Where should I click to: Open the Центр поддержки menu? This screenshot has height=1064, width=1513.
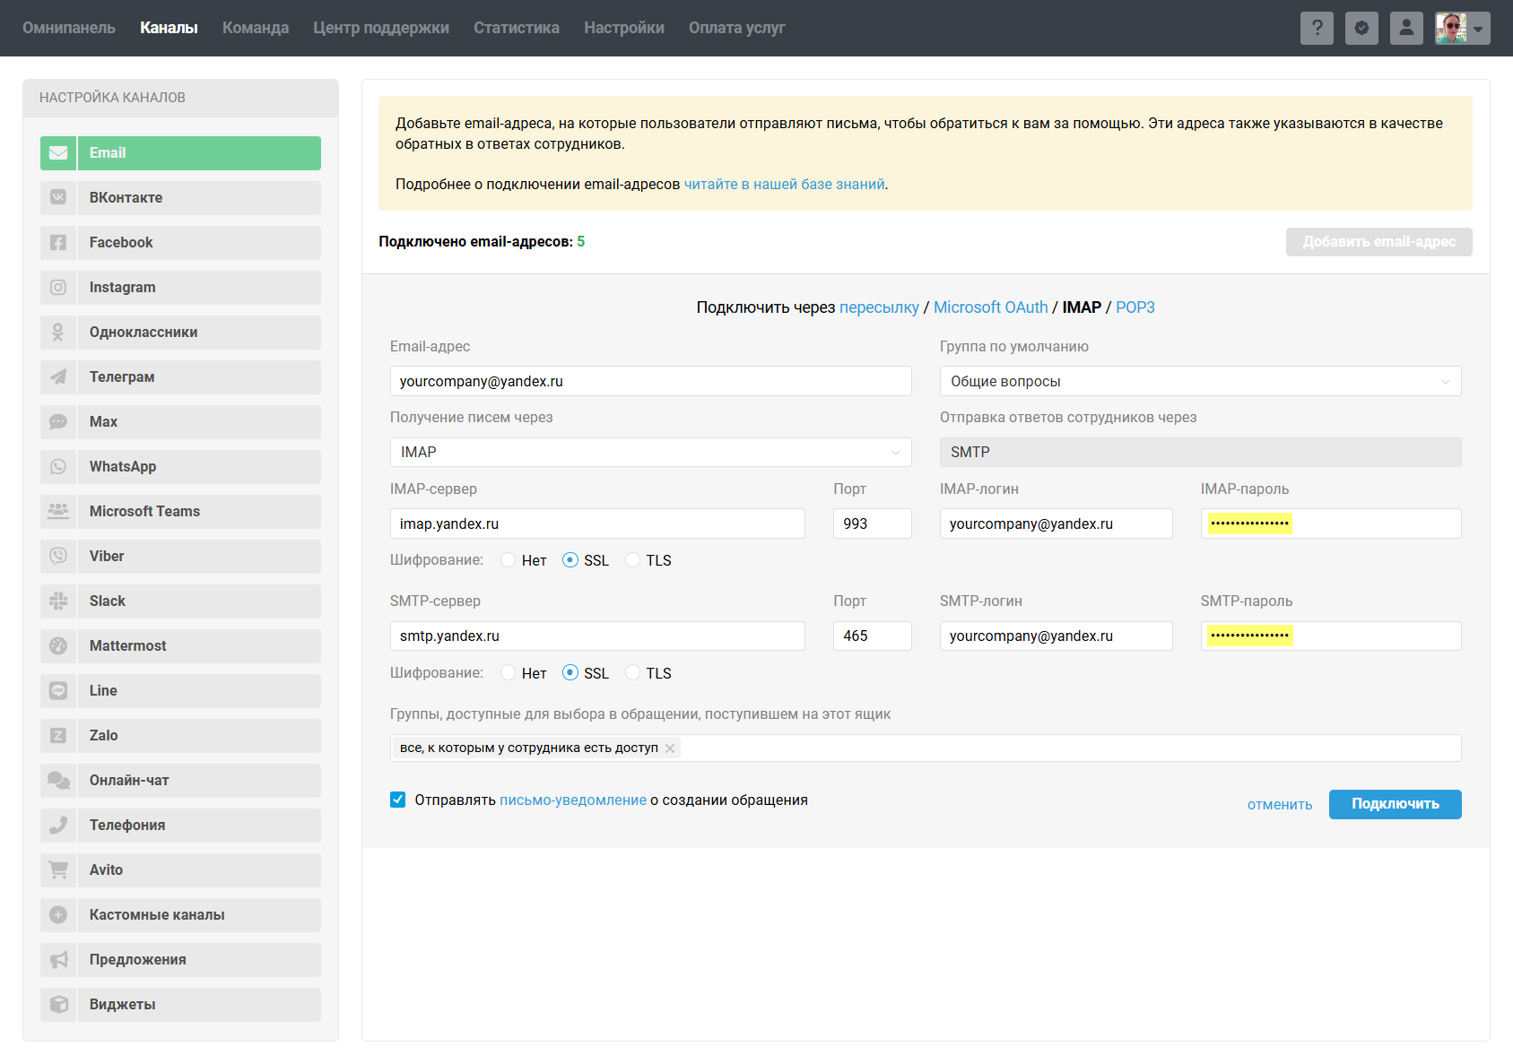[381, 28]
